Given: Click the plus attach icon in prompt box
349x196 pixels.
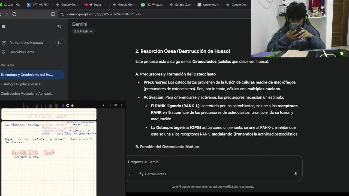Looking at the screenshot, I should (130, 174).
